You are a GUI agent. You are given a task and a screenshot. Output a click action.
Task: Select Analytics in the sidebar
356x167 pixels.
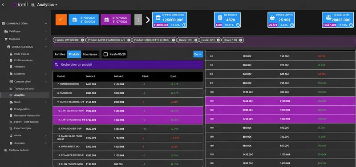coord(24,95)
